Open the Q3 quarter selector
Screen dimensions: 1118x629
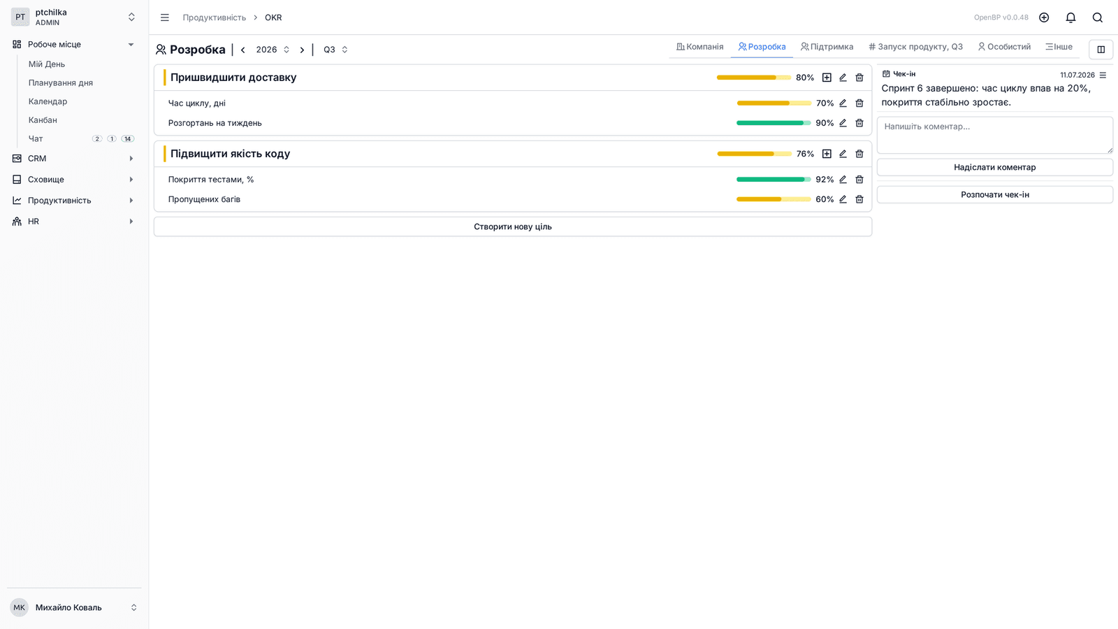pos(335,50)
